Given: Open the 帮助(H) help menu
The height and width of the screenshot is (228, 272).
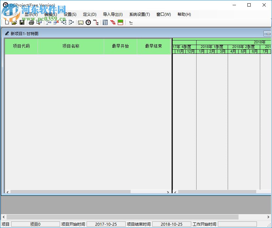Looking at the screenshot, I should pyautogui.click(x=184, y=14).
